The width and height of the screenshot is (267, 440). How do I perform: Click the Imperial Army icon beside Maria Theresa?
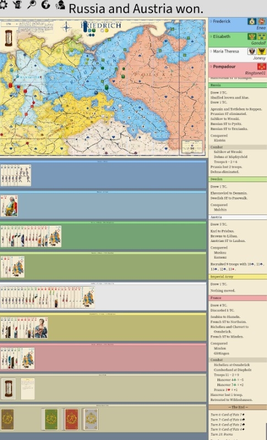(x=261, y=51)
